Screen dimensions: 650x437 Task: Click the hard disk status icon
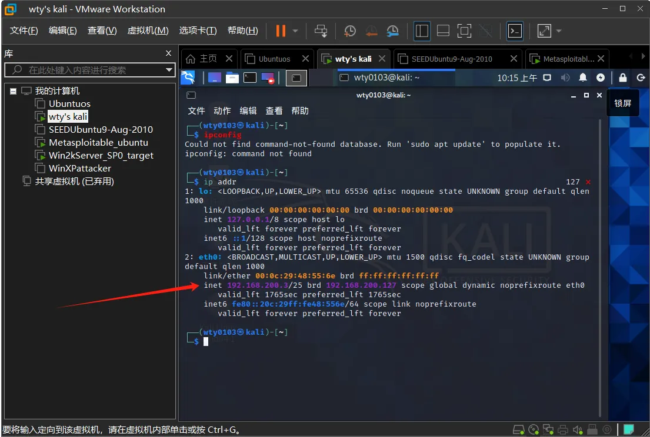click(519, 429)
